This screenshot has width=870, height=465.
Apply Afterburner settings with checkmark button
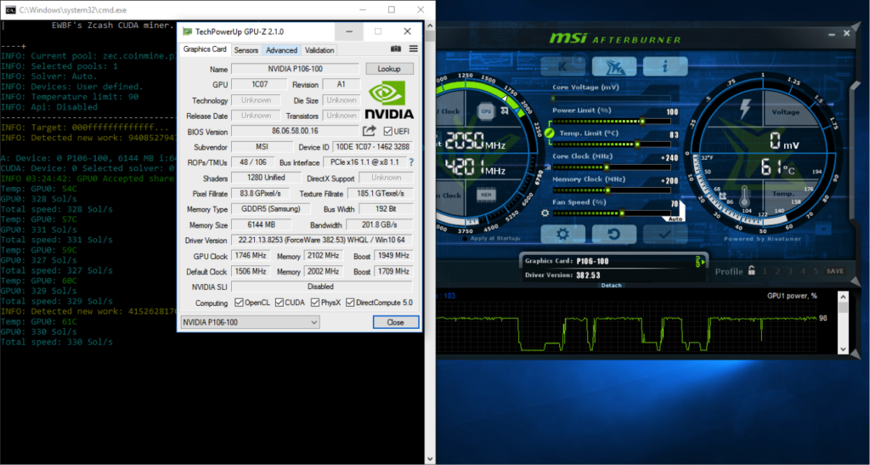[664, 234]
